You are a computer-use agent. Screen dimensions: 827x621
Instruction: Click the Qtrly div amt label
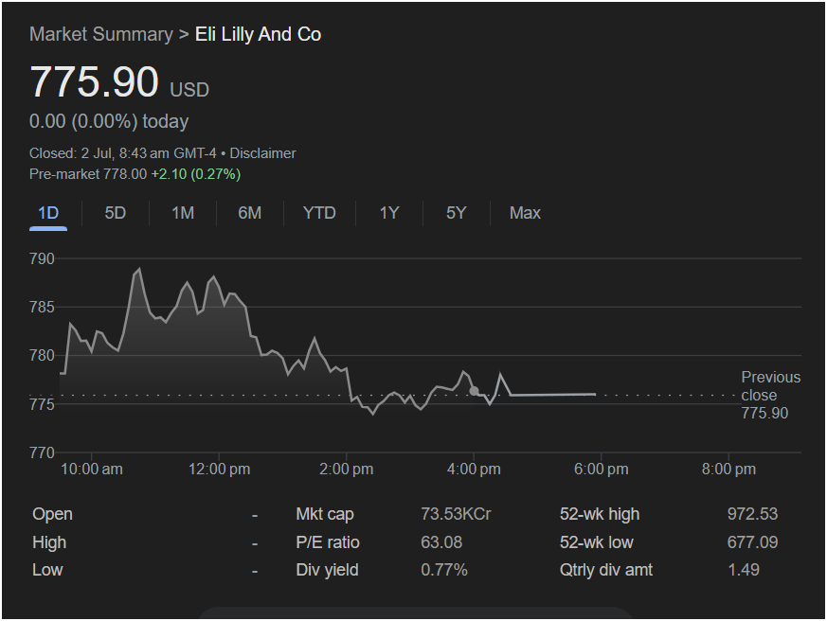pos(606,570)
